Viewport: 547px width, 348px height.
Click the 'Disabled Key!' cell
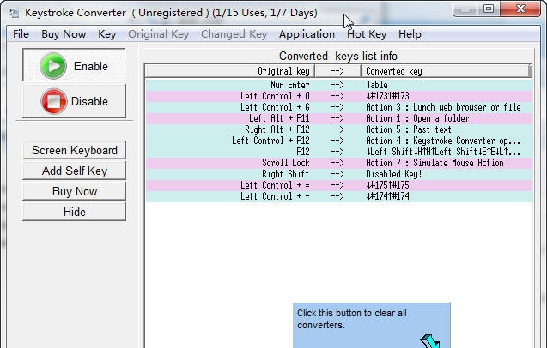click(394, 174)
